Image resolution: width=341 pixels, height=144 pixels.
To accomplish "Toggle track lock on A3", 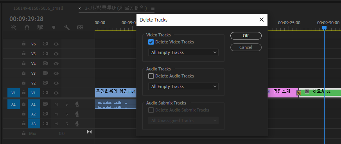I will point(24,124).
